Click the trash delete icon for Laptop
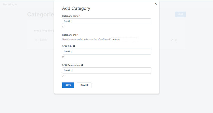 [176, 40]
